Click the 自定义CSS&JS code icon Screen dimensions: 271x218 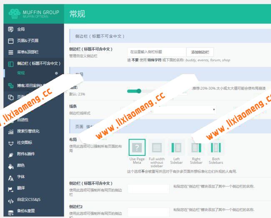point(11,201)
